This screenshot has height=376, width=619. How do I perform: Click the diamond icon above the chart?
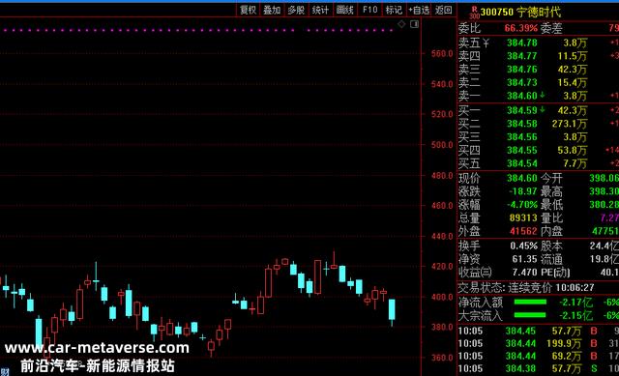[x=401, y=24]
